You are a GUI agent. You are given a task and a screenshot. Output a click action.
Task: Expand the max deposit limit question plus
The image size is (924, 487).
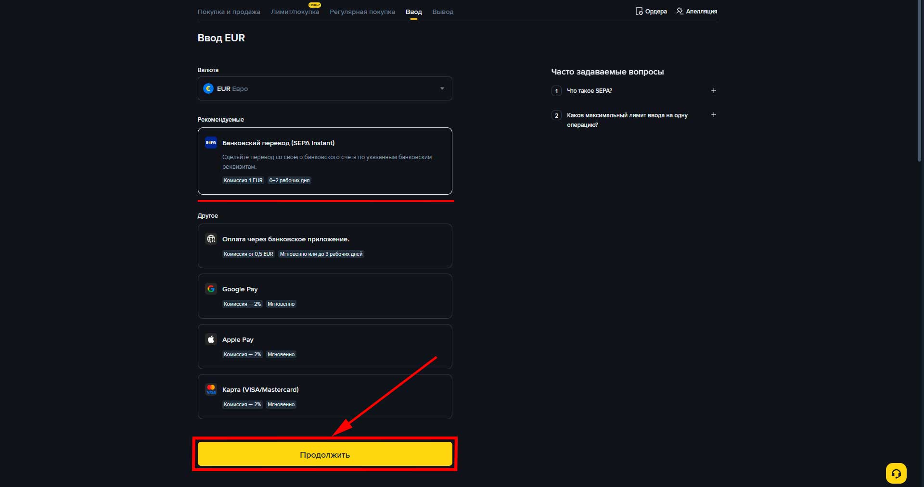click(x=714, y=114)
